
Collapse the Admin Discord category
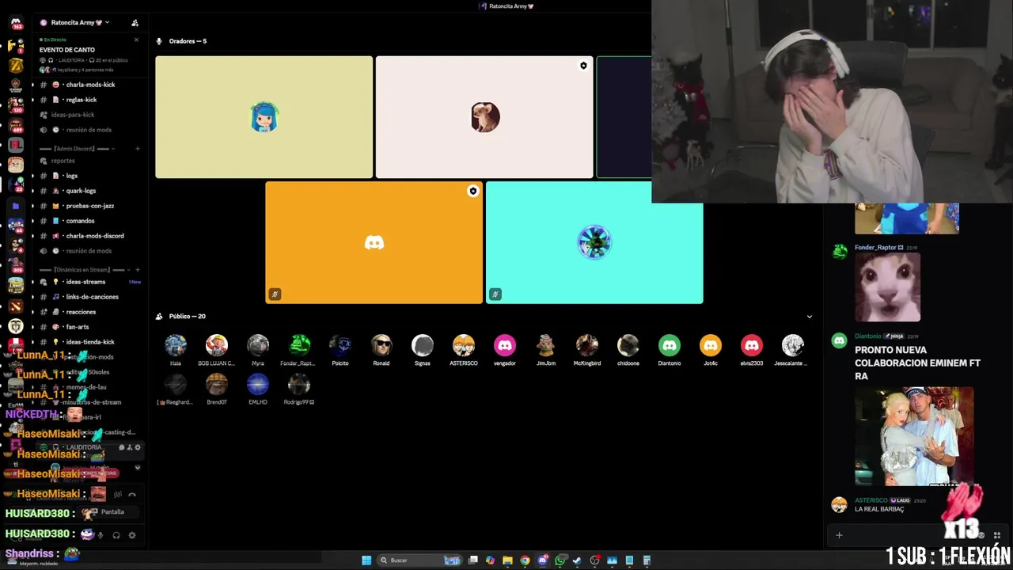click(77, 149)
